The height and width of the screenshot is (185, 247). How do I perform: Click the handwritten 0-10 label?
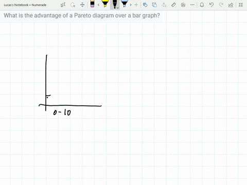pos(62,113)
